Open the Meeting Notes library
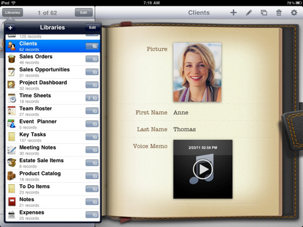The width and height of the screenshot is (303, 227). [x=52, y=150]
